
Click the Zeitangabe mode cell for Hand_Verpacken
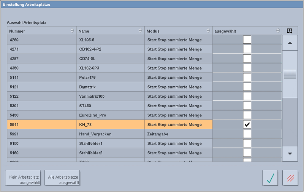coord(178,134)
